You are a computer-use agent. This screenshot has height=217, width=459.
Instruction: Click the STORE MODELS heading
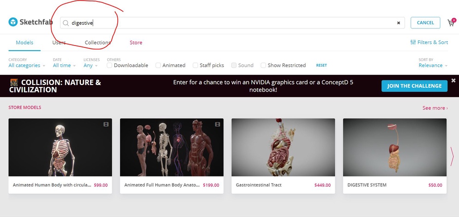(x=25, y=108)
